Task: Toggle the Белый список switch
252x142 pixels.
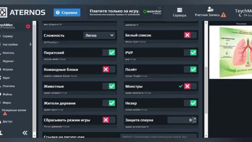Action: pos(190,35)
